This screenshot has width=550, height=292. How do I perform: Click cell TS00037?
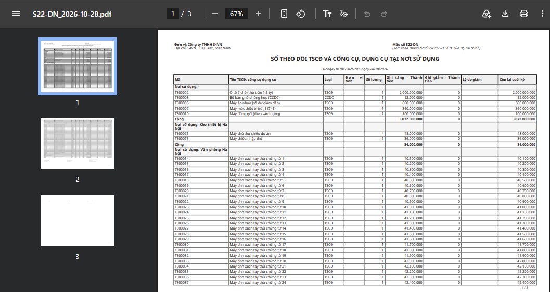pyautogui.click(x=201, y=283)
